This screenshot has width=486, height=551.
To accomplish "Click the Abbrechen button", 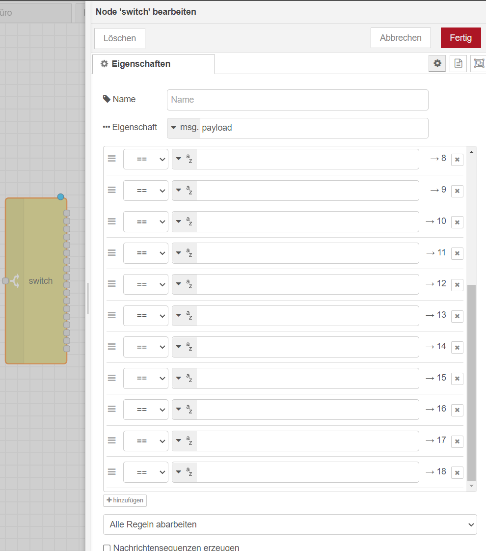I will [401, 38].
